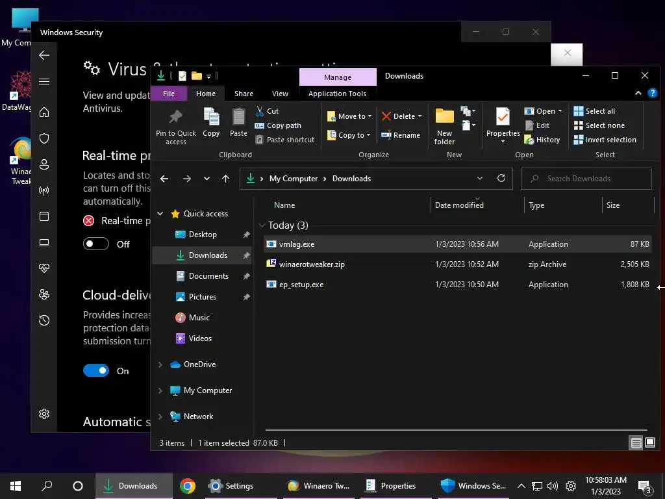Go up one folder level
Image resolution: width=665 pixels, height=499 pixels.
(225, 179)
